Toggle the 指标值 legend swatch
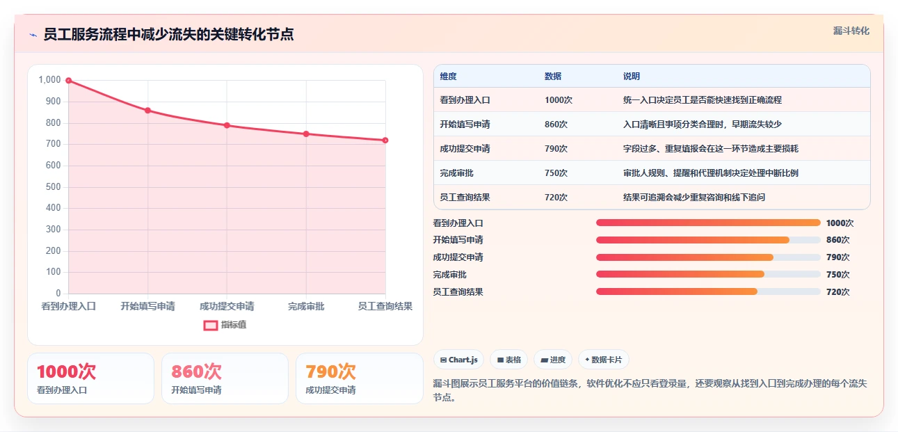The image size is (898, 432). pos(210,325)
